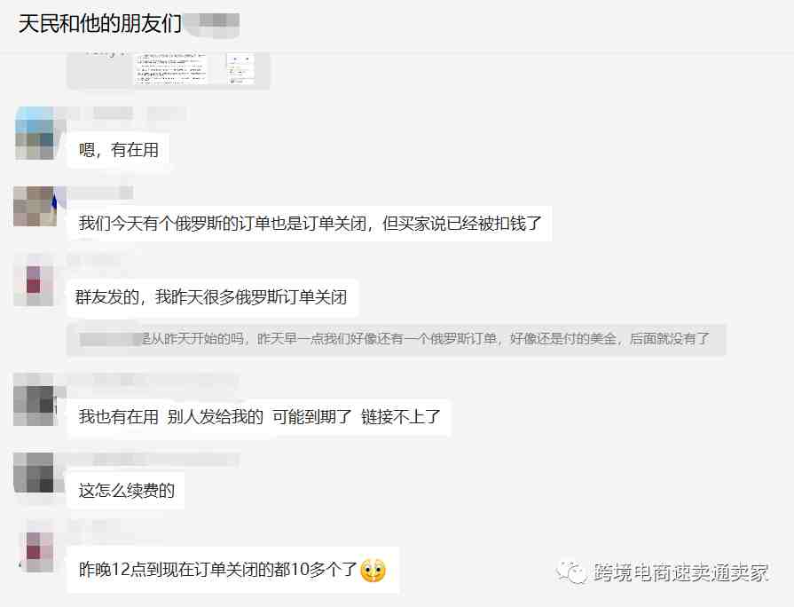Select the message 这怎么续费的
Screen dimensions: 794x607
(x=126, y=491)
